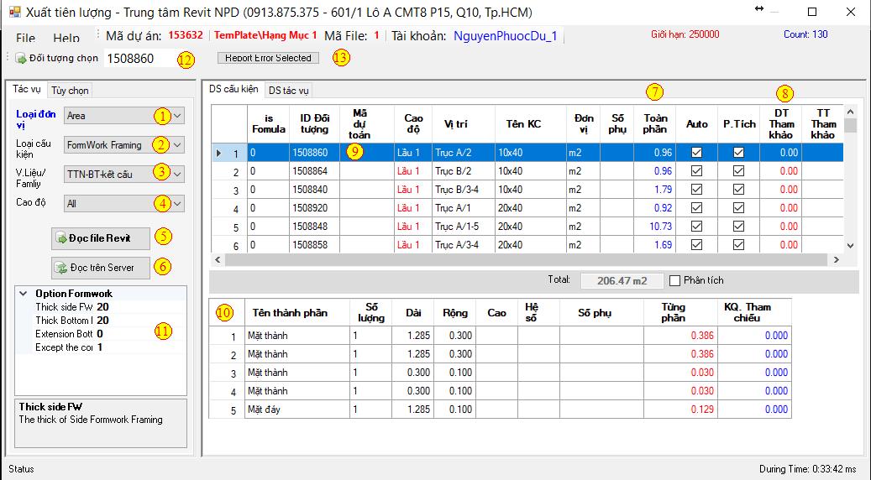The image size is (871, 480).
Task: Select object ID 1508920 cell
Action: (x=314, y=208)
